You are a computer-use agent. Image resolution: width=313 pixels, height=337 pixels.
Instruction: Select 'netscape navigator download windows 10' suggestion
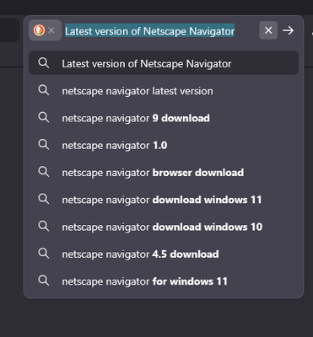[x=164, y=227]
